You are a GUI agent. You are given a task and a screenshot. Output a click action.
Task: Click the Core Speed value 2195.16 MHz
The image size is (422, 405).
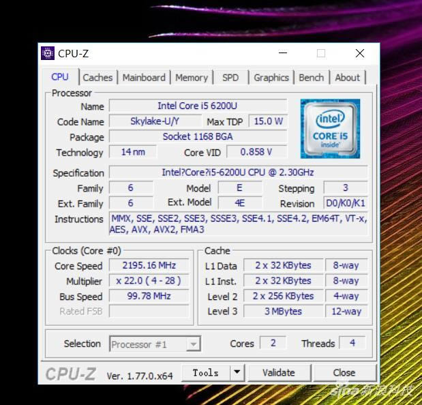pyautogui.click(x=149, y=265)
